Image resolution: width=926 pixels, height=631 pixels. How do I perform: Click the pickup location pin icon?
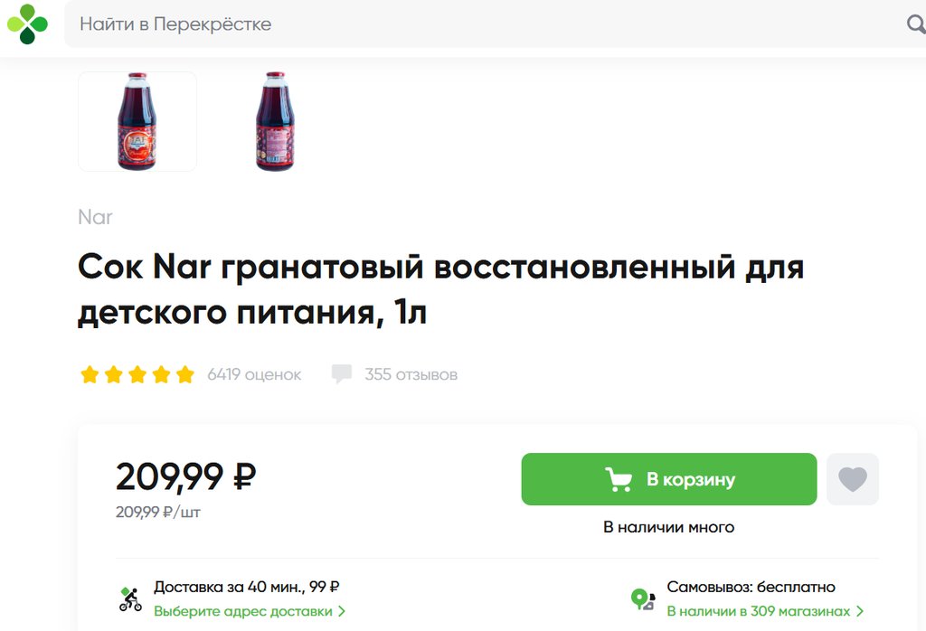pos(642,598)
